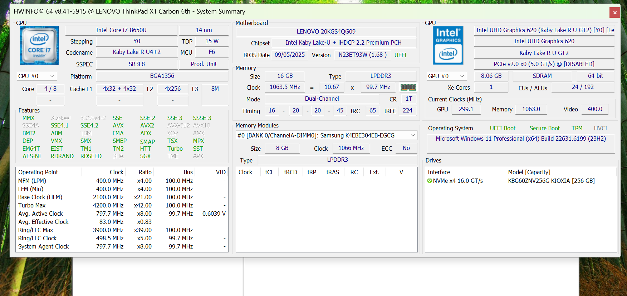Click the BIOS date 09/05/2025
The height and width of the screenshot is (296, 627).
click(x=290, y=55)
